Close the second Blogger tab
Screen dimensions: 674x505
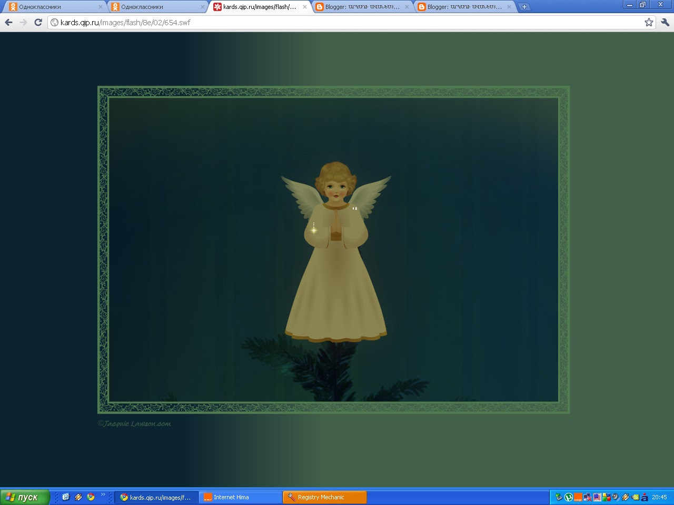click(509, 7)
